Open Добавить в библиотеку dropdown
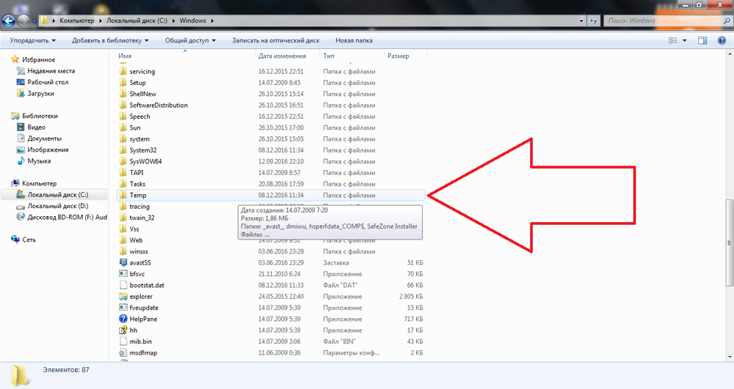Image resolution: width=734 pixels, height=389 pixels. click(110, 40)
